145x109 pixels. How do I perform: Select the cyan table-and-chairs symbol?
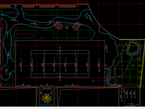(87, 16)
